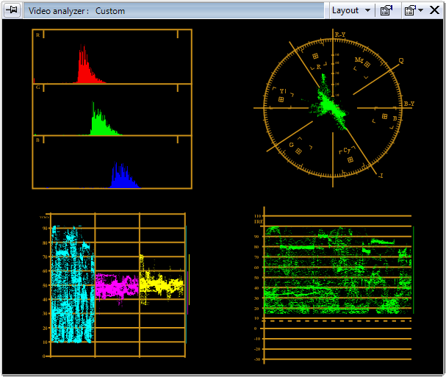
Task: Click the 'R' red target label on the vectorscope
Action: 319,67
